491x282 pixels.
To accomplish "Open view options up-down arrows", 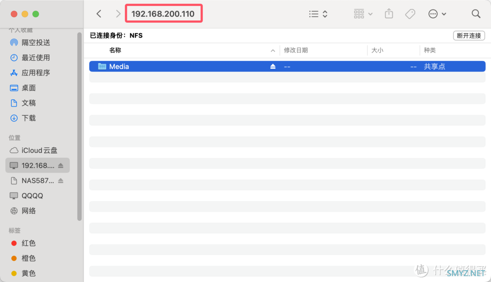I will pyautogui.click(x=325, y=14).
